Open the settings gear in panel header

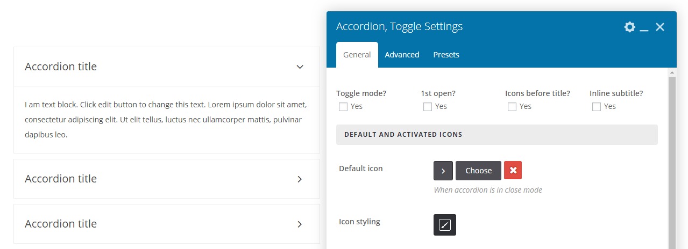tap(629, 27)
